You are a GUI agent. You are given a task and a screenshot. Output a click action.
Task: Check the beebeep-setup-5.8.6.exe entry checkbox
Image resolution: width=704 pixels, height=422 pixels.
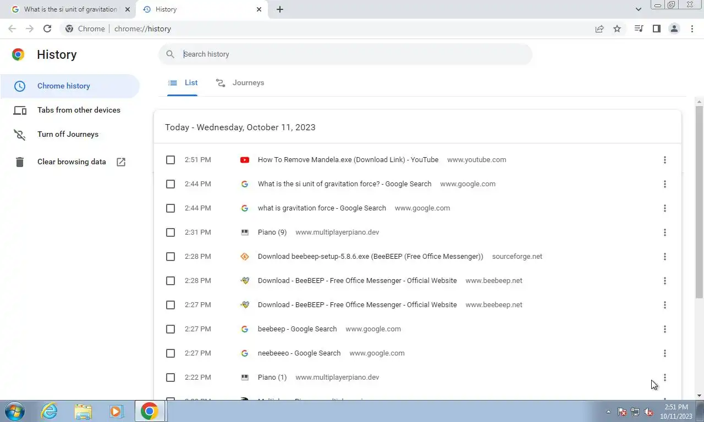170,257
